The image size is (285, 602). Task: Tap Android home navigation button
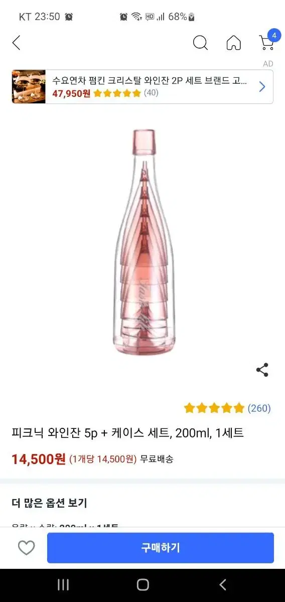(x=143, y=584)
